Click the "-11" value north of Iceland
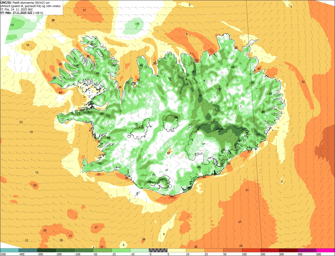Image resolution: width=335 pixels, height=256 pixels. point(137,24)
